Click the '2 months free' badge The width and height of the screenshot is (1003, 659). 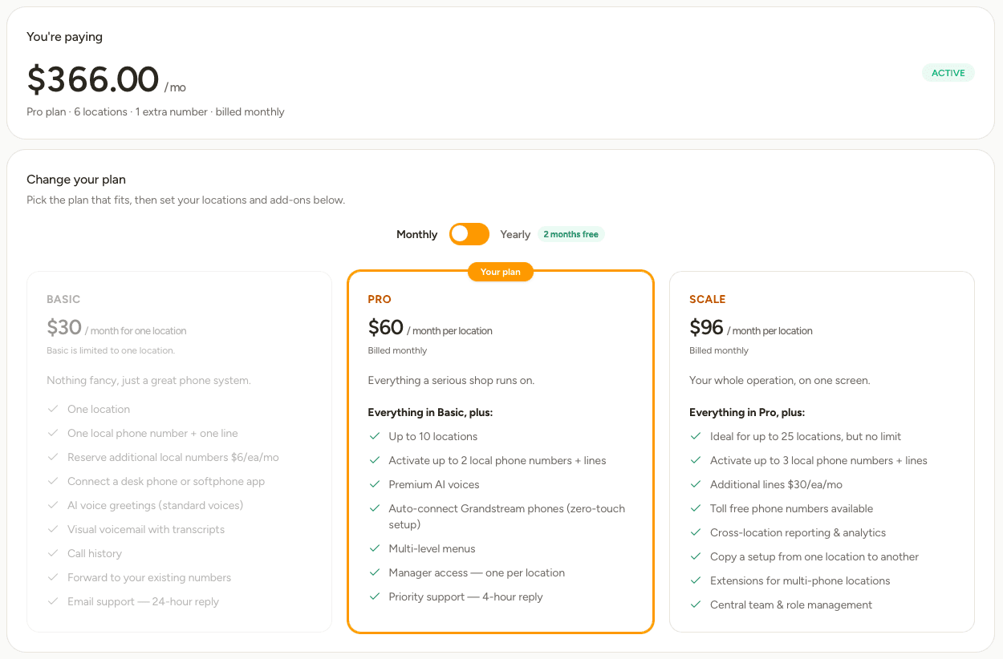point(571,234)
